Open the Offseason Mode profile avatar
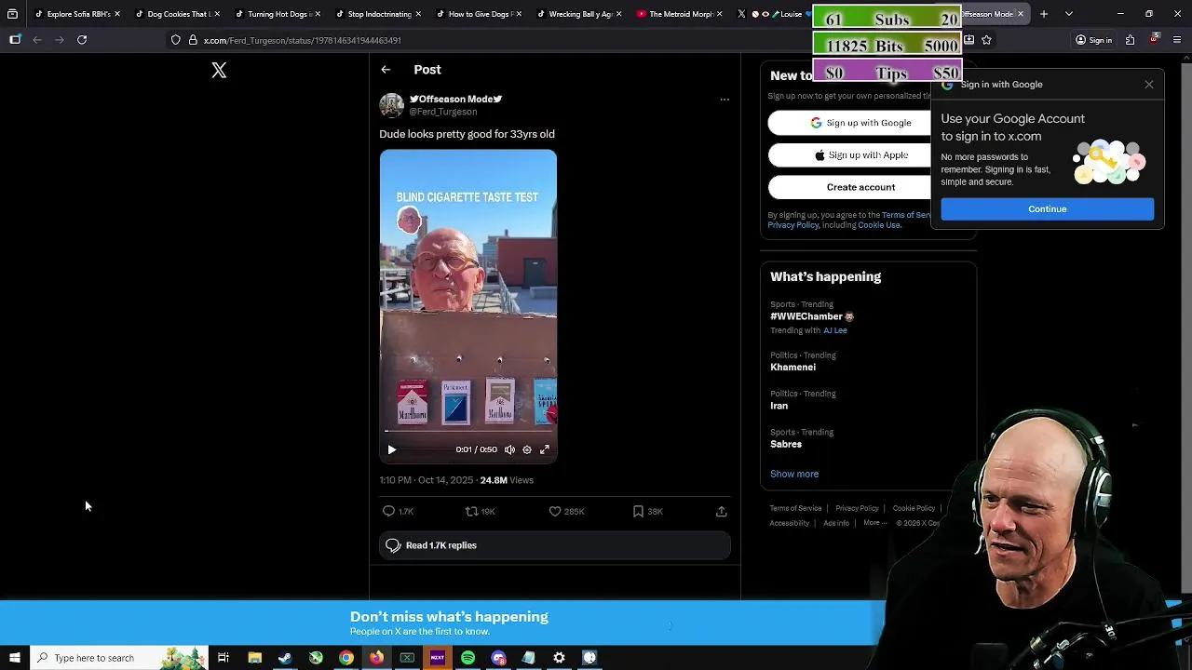 click(x=392, y=105)
